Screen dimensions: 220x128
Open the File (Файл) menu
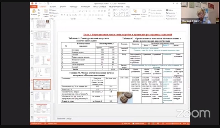[34, 6]
